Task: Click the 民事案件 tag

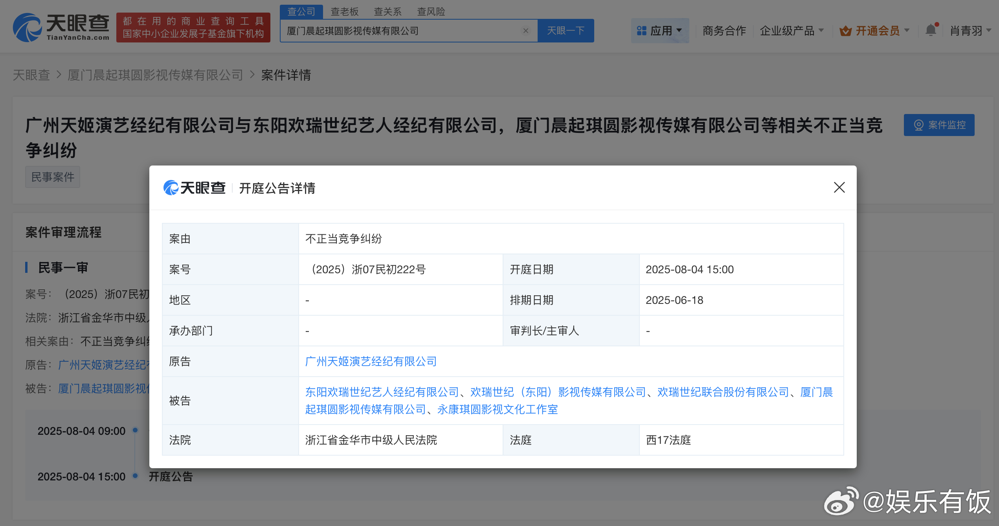Action: click(x=53, y=177)
